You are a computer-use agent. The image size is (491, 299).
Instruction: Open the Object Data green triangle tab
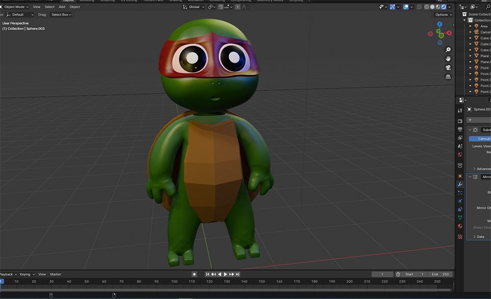click(460, 217)
